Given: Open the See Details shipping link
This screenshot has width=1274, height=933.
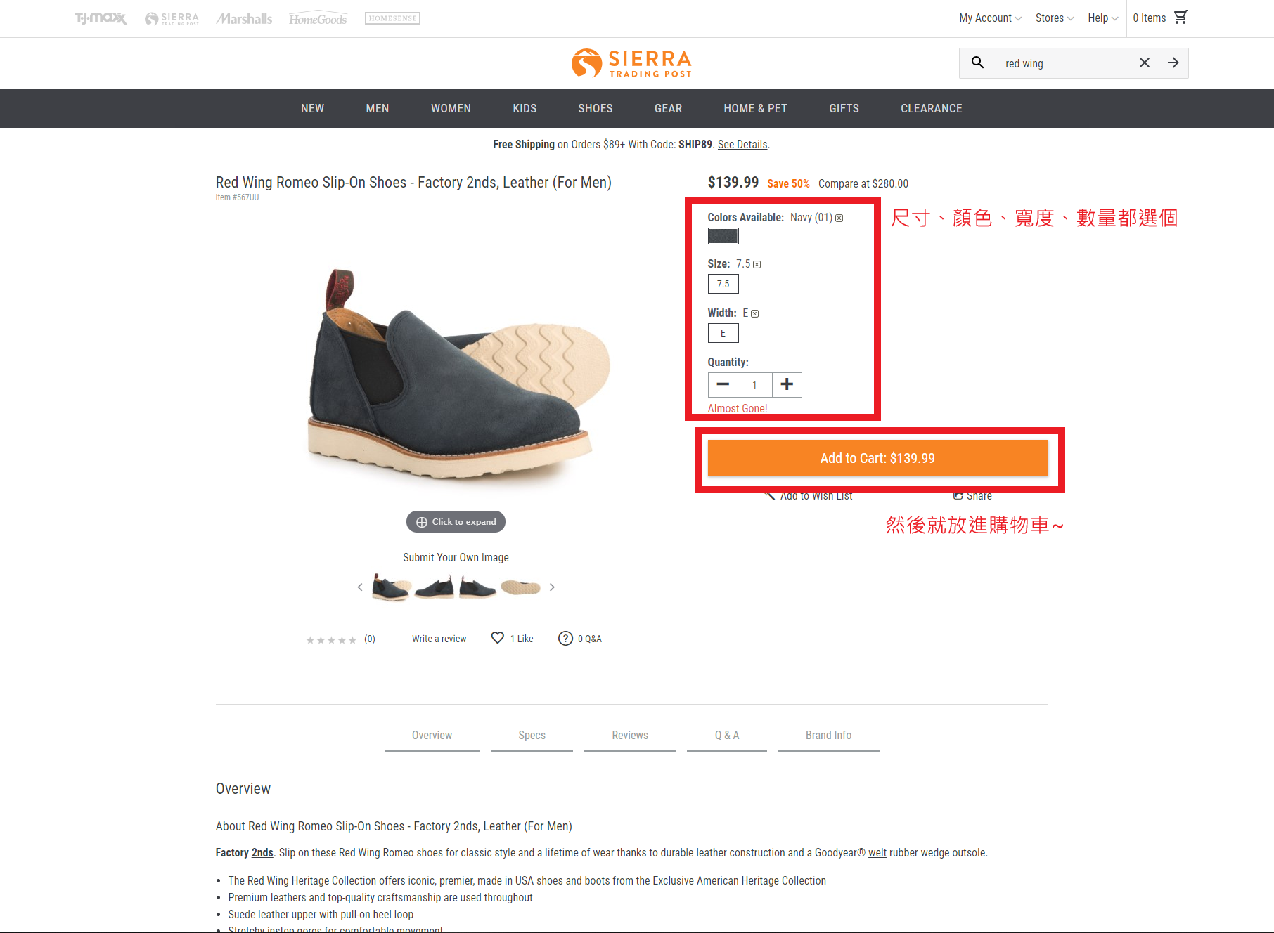Looking at the screenshot, I should [x=742, y=145].
